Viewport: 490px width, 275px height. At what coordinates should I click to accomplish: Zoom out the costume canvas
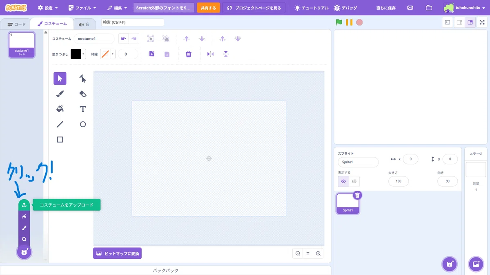point(298,253)
